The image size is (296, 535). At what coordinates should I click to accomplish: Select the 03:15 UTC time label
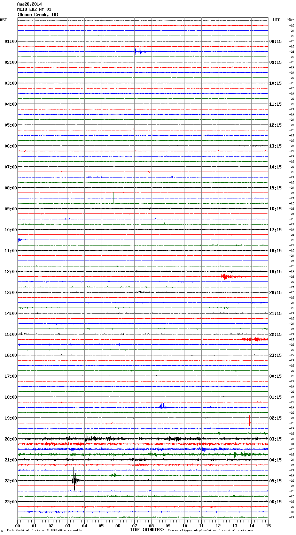tap(275, 439)
